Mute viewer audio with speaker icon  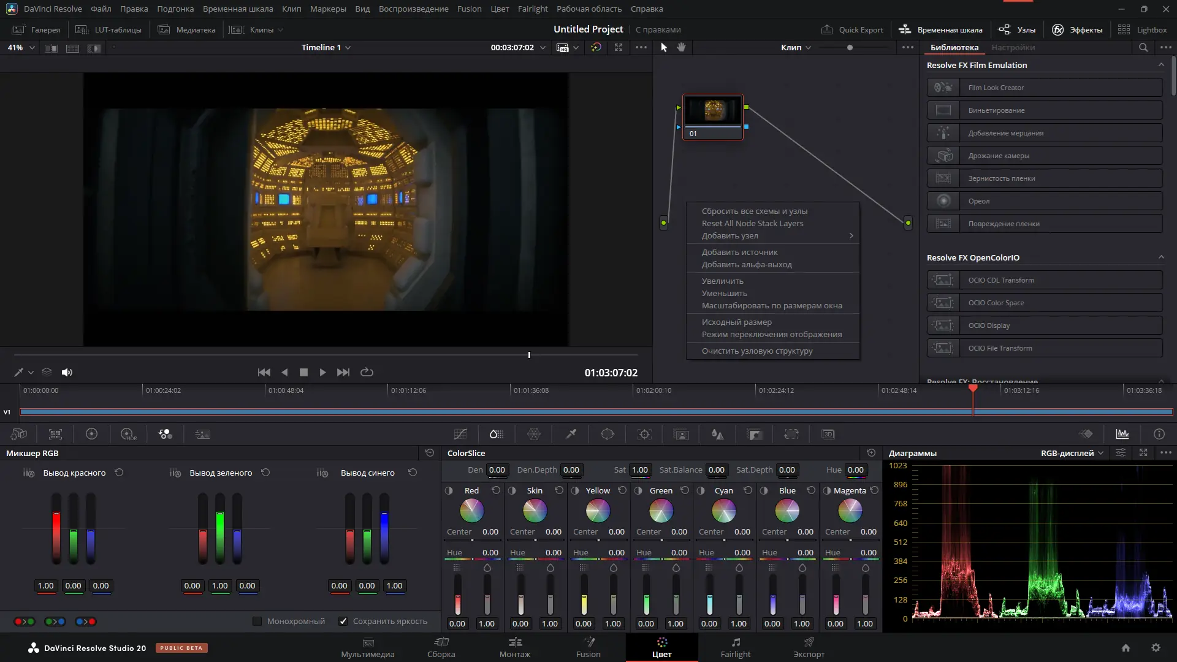[67, 372]
